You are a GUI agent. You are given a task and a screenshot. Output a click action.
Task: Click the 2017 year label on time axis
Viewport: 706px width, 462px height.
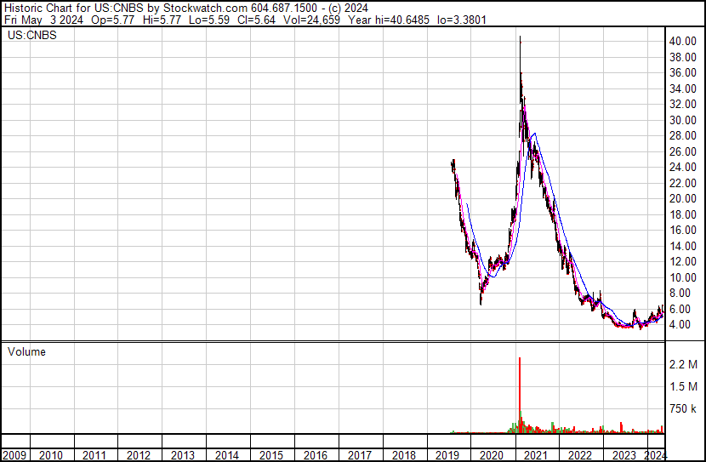[359, 455]
